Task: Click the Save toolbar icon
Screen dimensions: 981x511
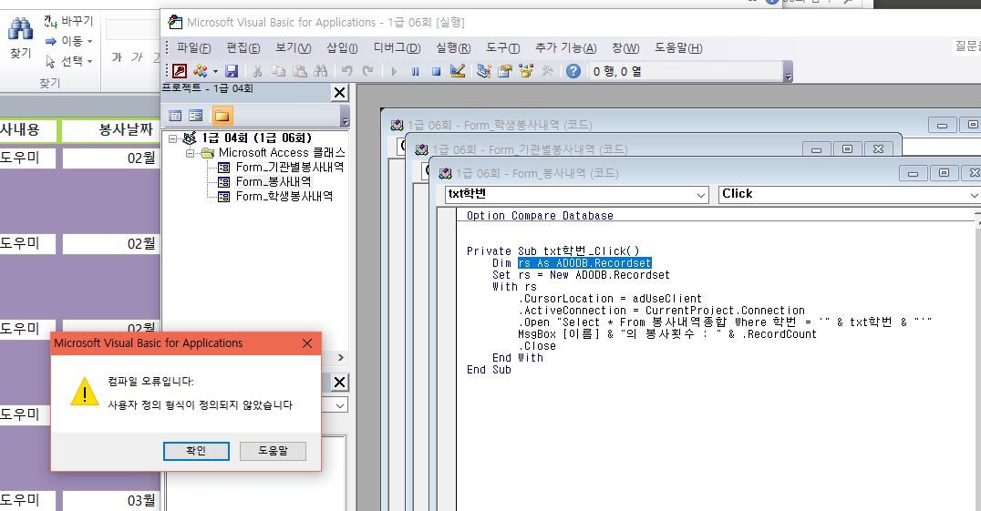Action: (x=232, y=71)
